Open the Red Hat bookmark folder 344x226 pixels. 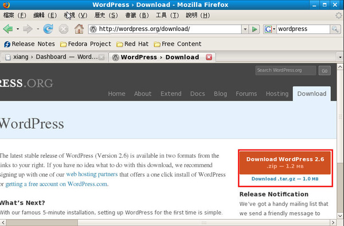(x=132, y=44)
